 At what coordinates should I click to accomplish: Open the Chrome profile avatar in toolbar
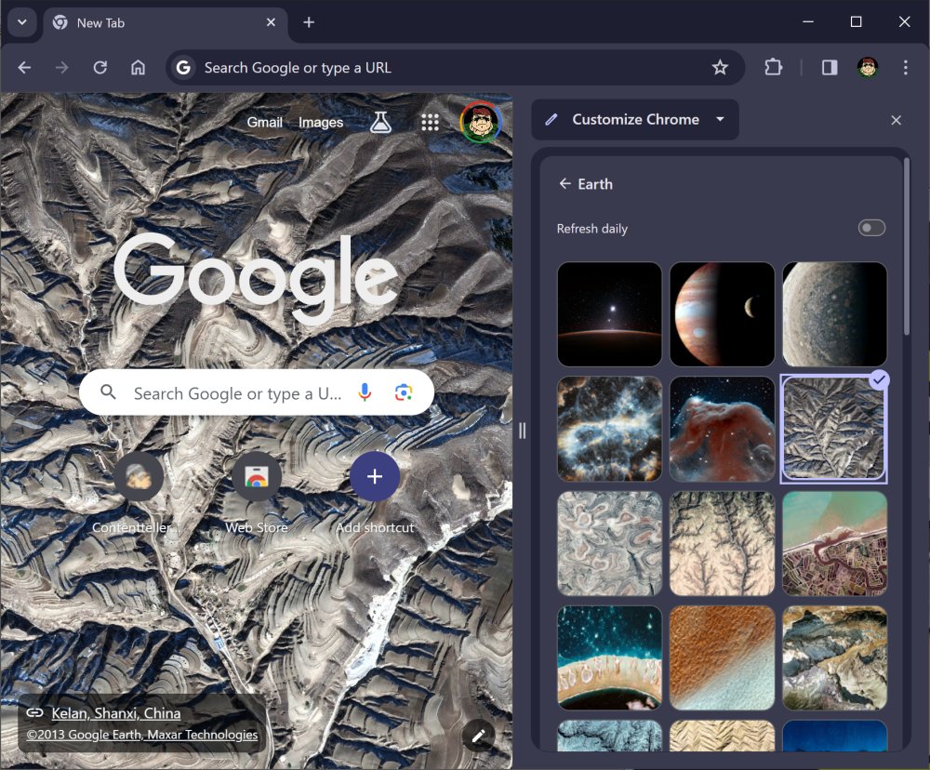(868, 68)
